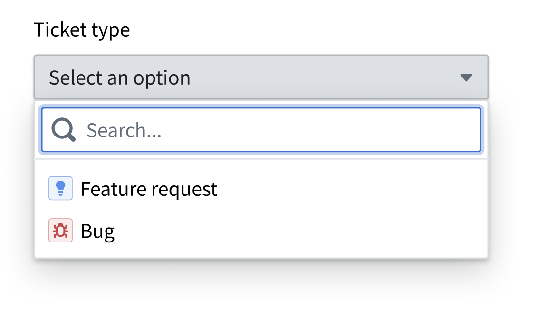
Task: Click the Ticket type label
Action: coord(82,29)
